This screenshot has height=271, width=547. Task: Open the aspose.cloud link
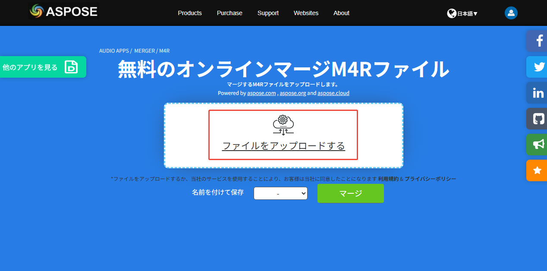coord(333,93)
